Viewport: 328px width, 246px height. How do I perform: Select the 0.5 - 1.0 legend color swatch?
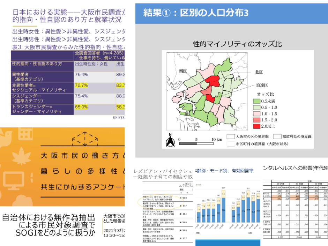click(257, 107)
